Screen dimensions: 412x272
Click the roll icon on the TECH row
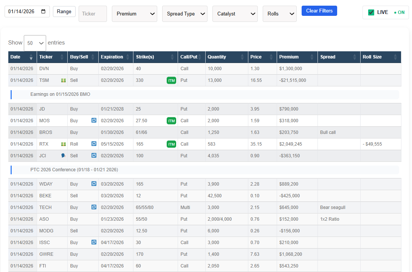click(94, 207)
